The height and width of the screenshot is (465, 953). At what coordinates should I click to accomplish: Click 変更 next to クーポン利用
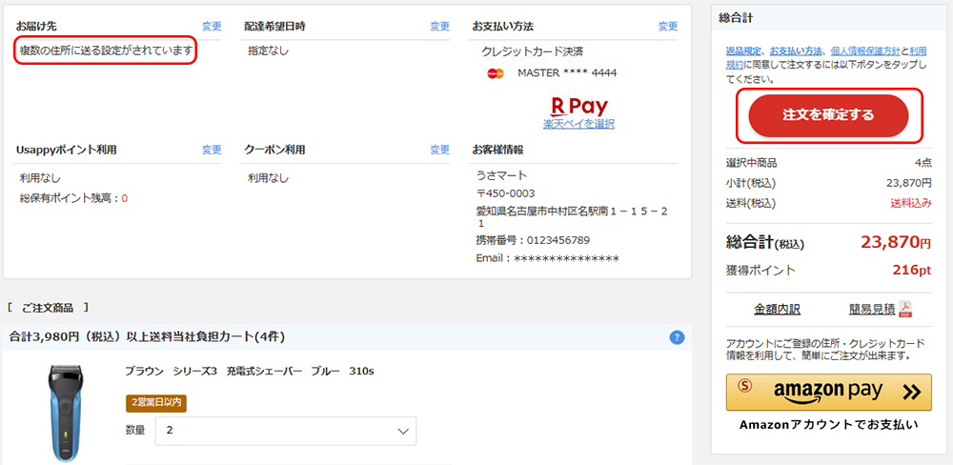(x=439, y=150)
